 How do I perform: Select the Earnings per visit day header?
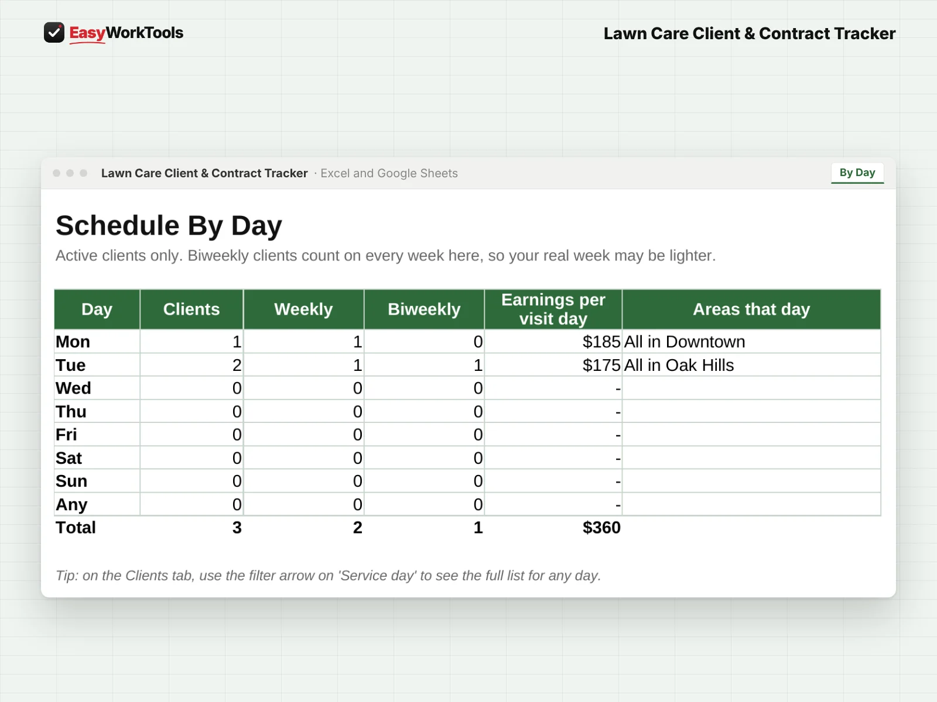point(553,309)
